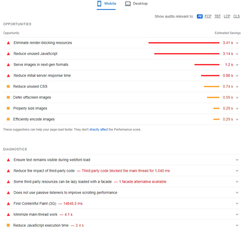The width and height of the screenshot is (246, 230).
Task: Expand Defer offscreen images chevron
Action: tap(237, 98)
